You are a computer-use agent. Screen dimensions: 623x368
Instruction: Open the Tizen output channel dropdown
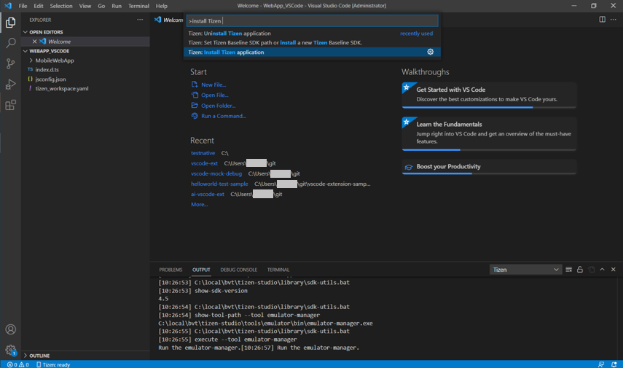525,270
